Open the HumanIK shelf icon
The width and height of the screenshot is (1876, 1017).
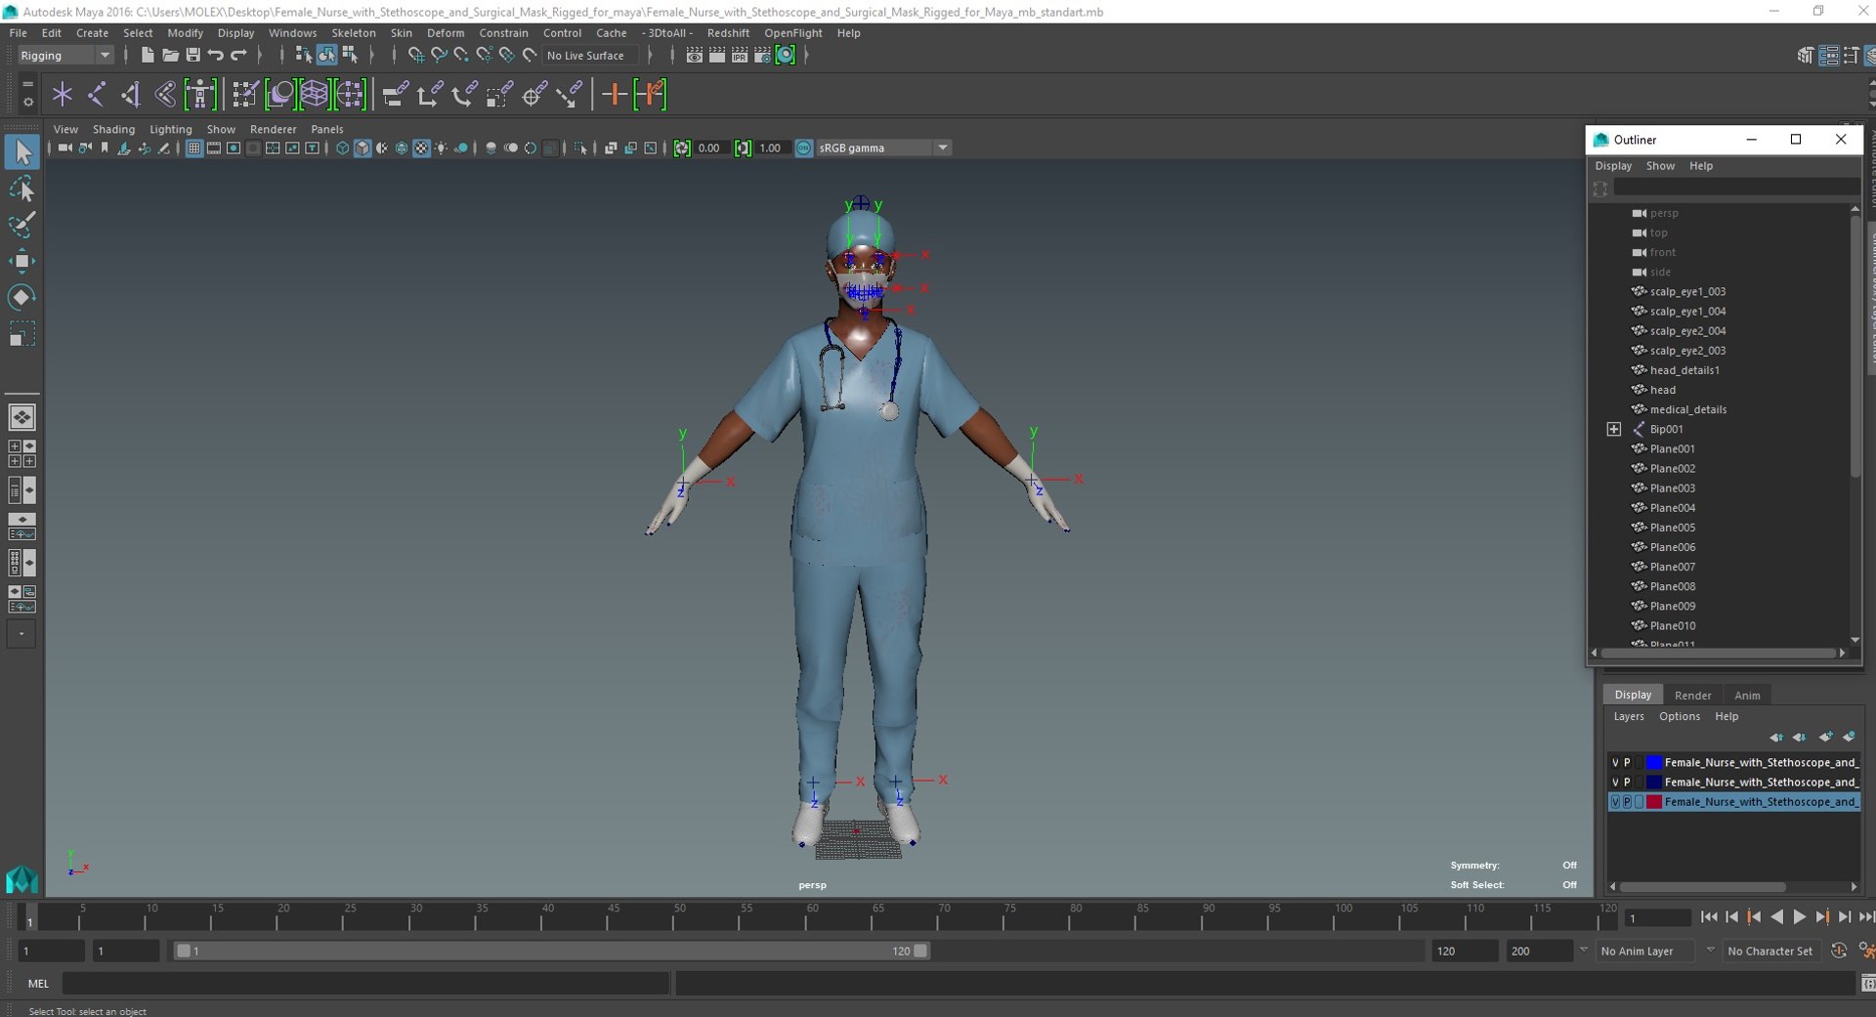(200, 95)
